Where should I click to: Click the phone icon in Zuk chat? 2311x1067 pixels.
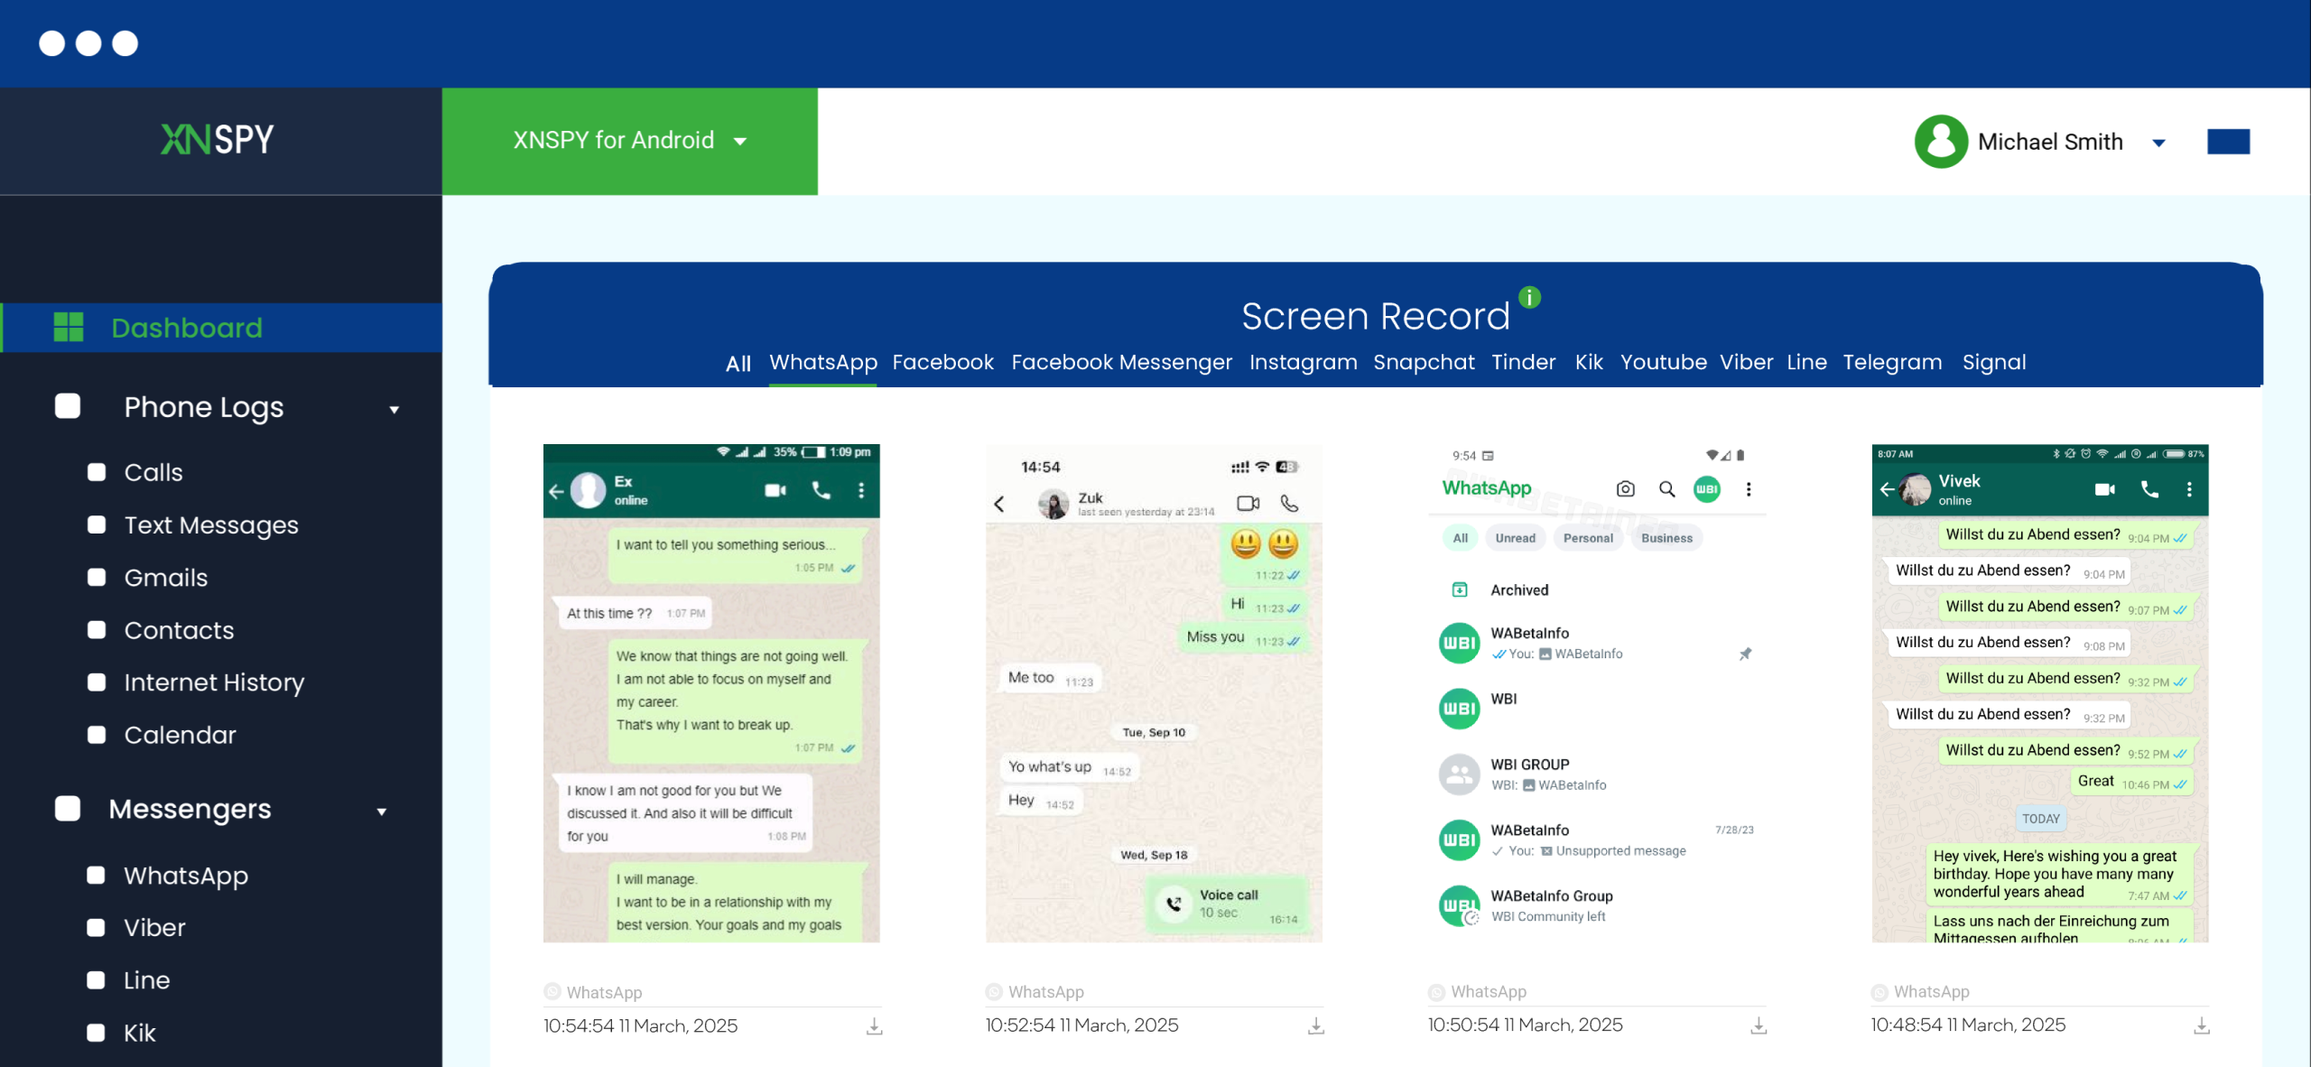pos(1289,503)
